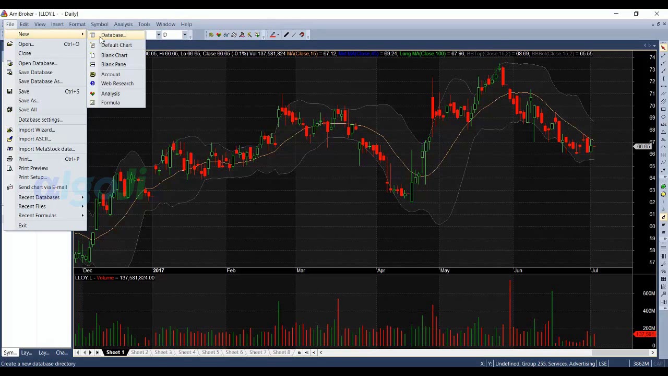Click the Send chart via E-mail icon

pos(9,187)
